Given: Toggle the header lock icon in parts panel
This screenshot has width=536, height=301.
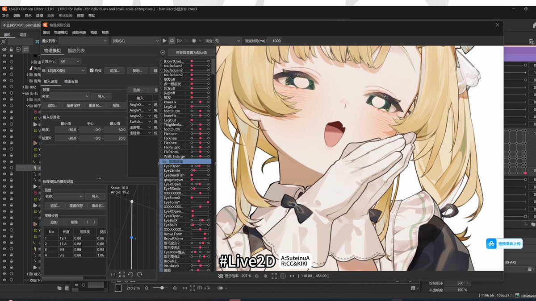Looking at the screenshot, I should (11, 49).
